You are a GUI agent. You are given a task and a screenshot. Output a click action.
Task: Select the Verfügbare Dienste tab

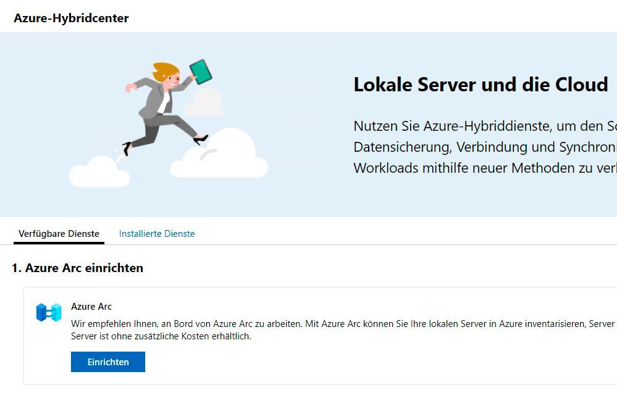click(x=59, y=234)
